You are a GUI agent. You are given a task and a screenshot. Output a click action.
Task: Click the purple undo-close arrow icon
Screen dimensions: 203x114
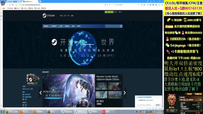[x=13, y=5]
